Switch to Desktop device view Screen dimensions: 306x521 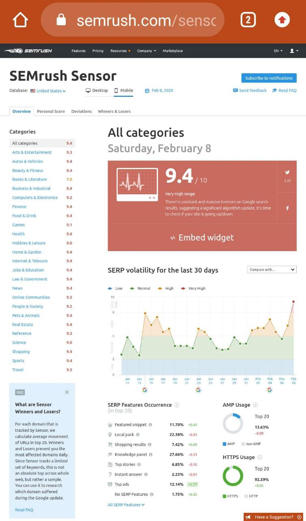click(97, 90)
